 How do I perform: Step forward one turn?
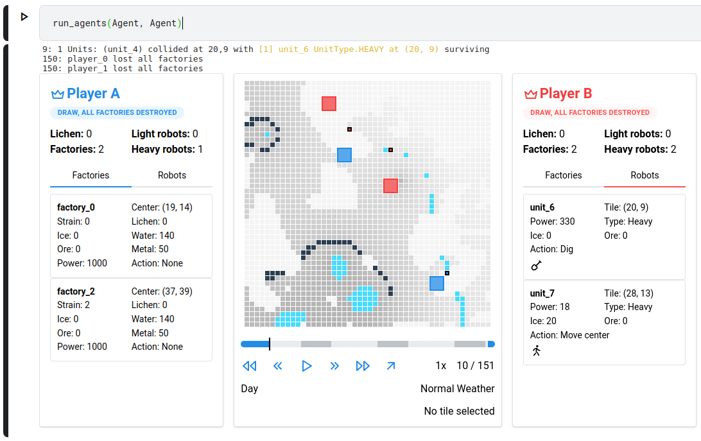[x=334, y=365]
